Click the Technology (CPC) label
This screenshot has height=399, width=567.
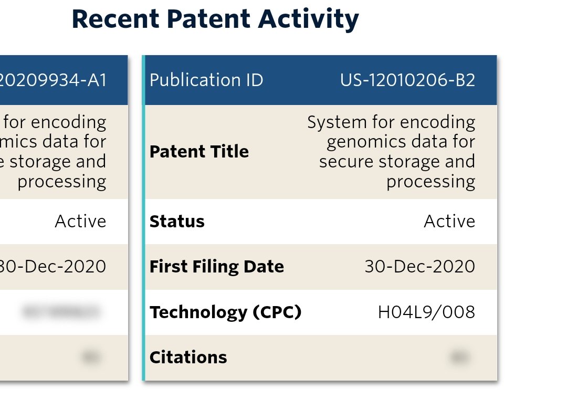[225, 312]
